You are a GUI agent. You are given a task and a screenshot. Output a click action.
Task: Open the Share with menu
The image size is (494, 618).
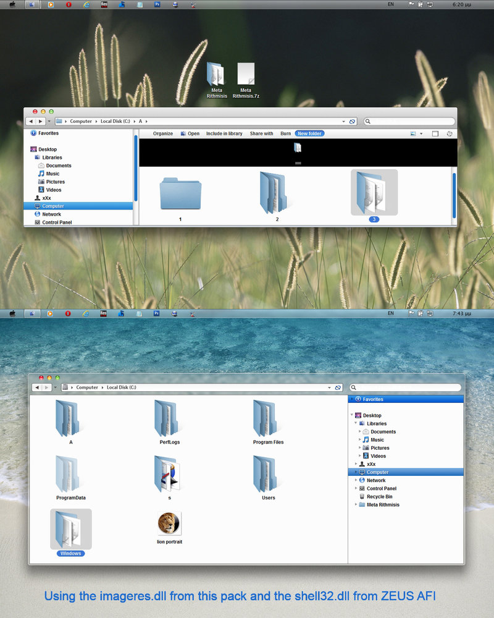(261, 133)
